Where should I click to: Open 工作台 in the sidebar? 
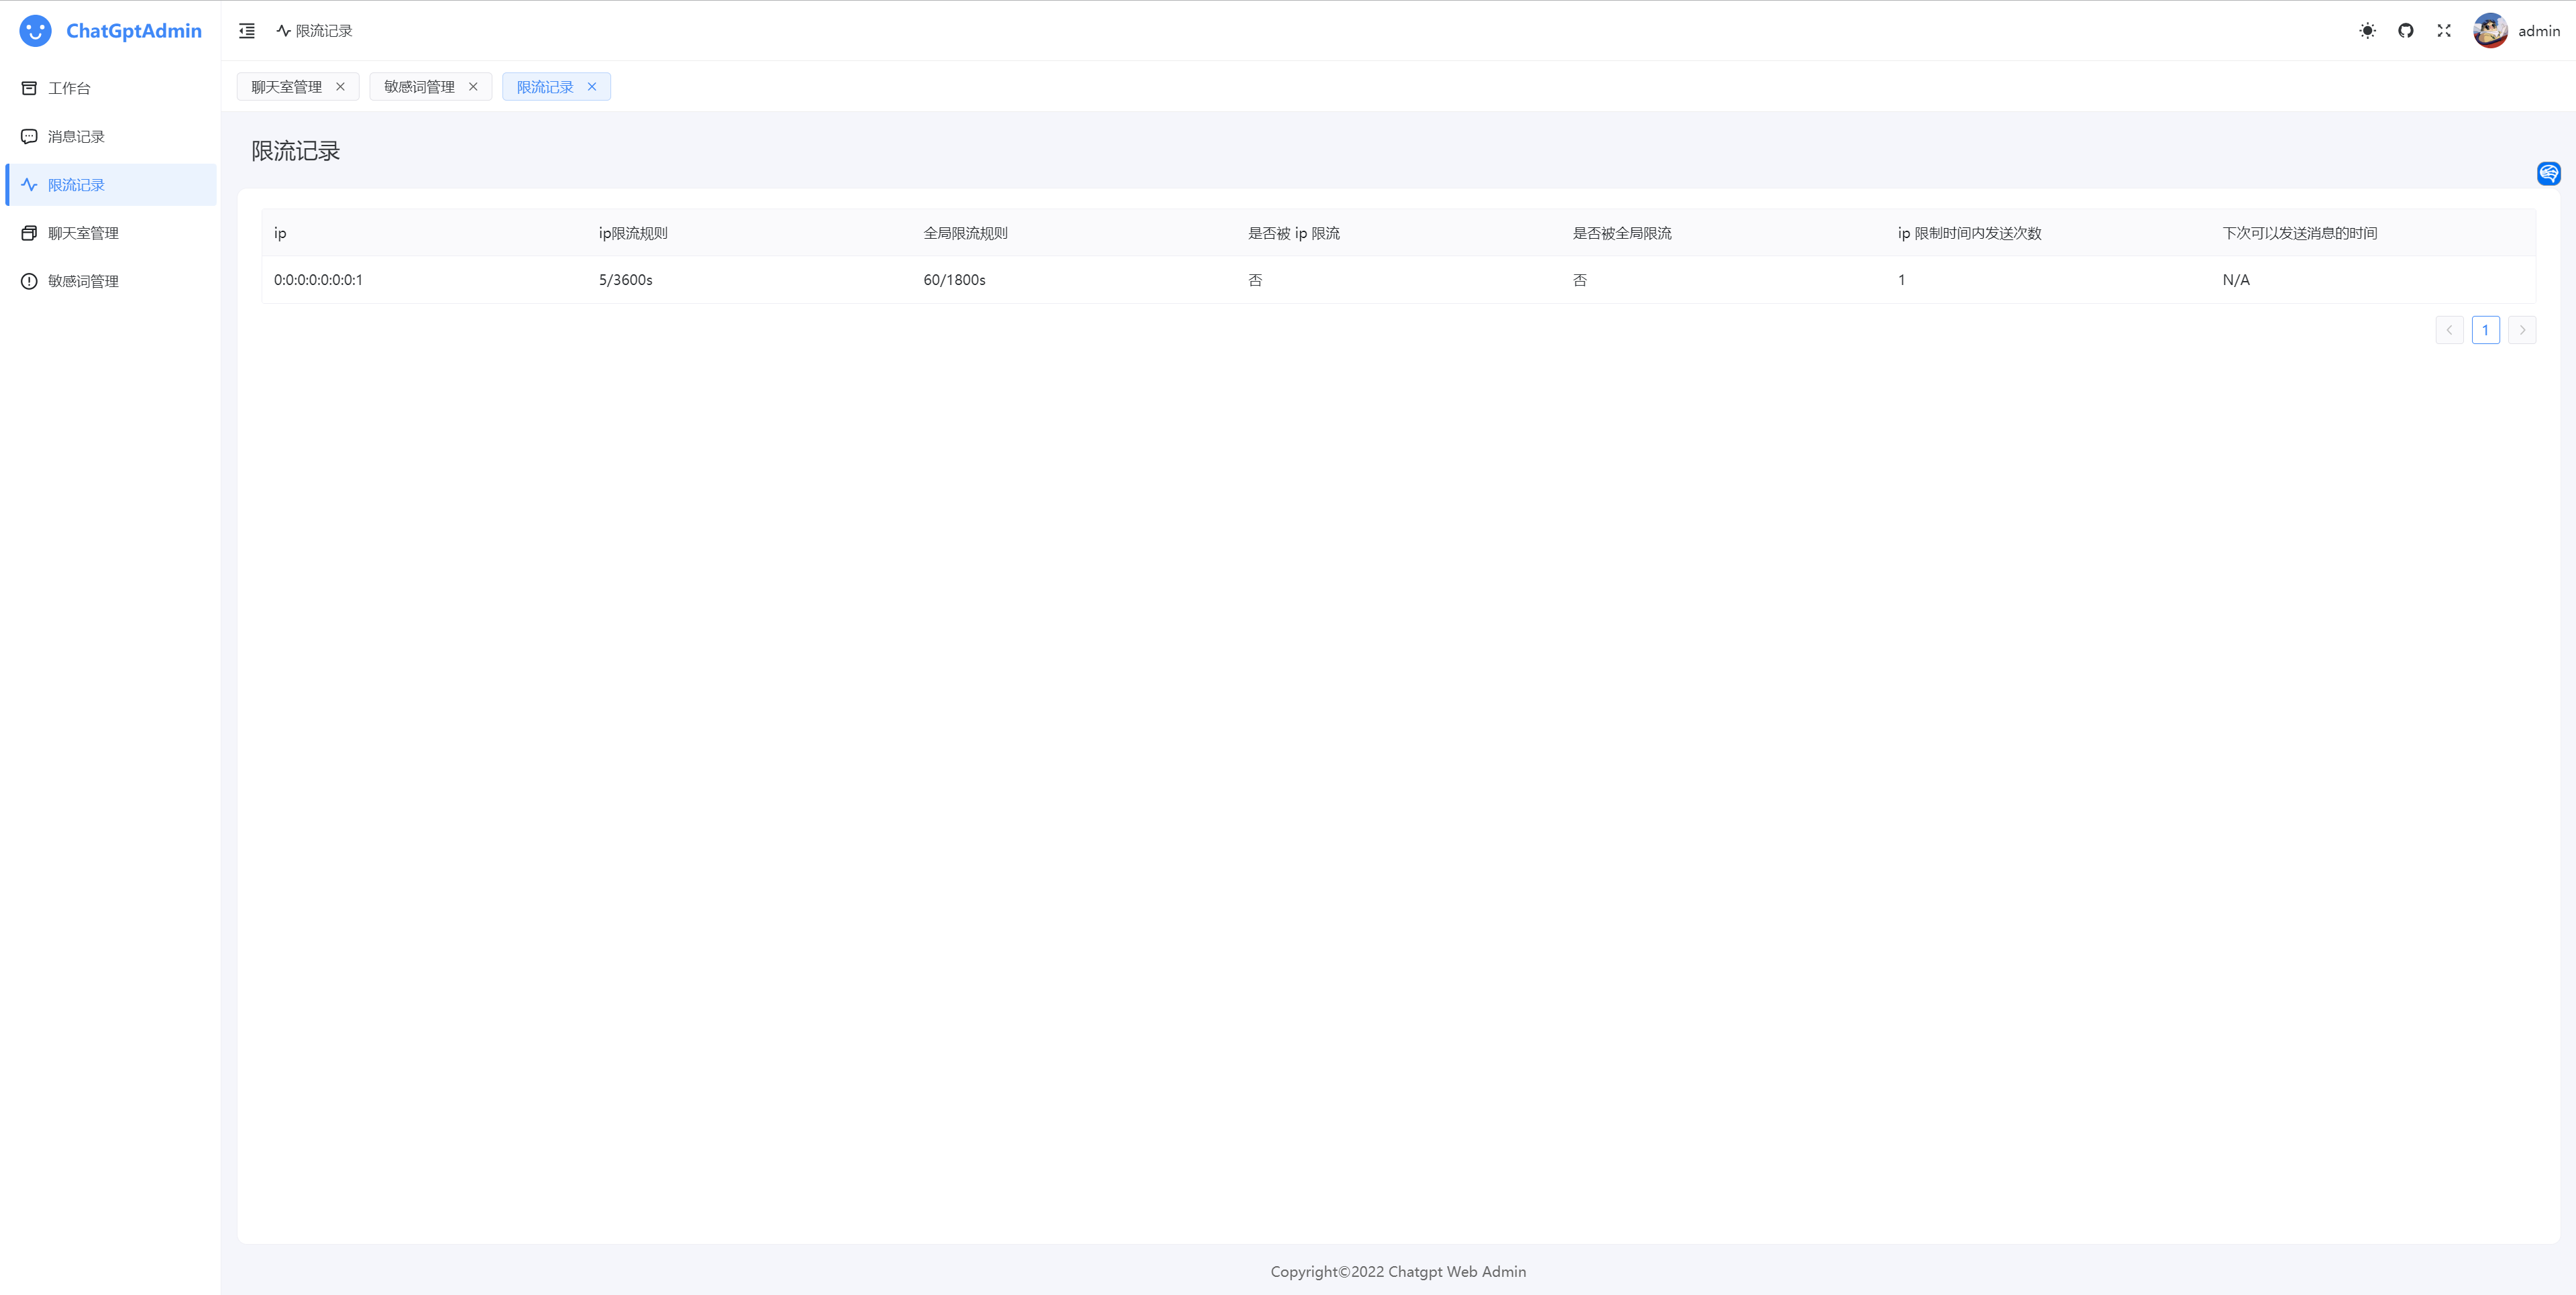(69, 88)
